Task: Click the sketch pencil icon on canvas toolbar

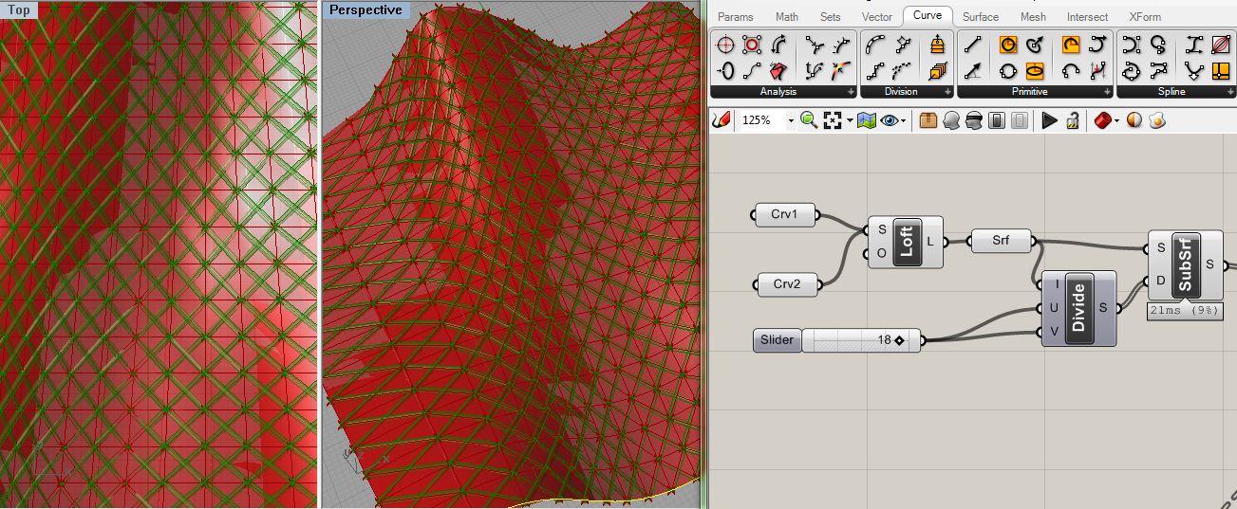Action: tap(722, 120)
